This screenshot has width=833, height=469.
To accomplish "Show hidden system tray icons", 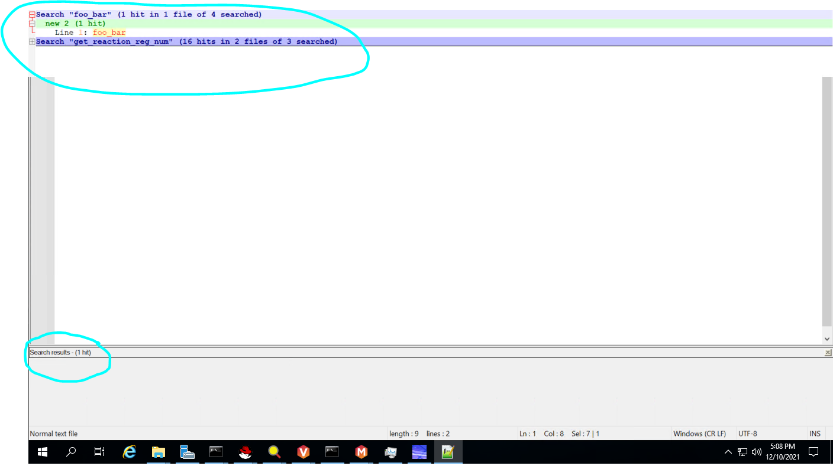I will (x=728, y=452).
